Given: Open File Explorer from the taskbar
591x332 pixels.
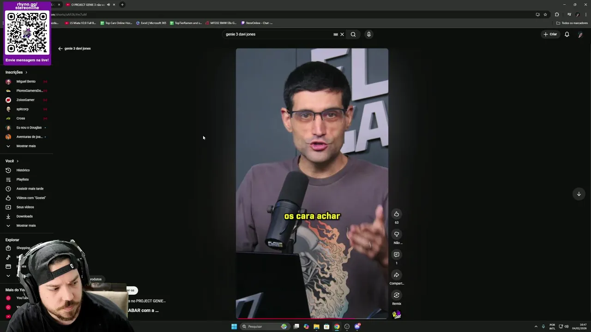Looking at the screenshot, I should [x=316, y=326].
